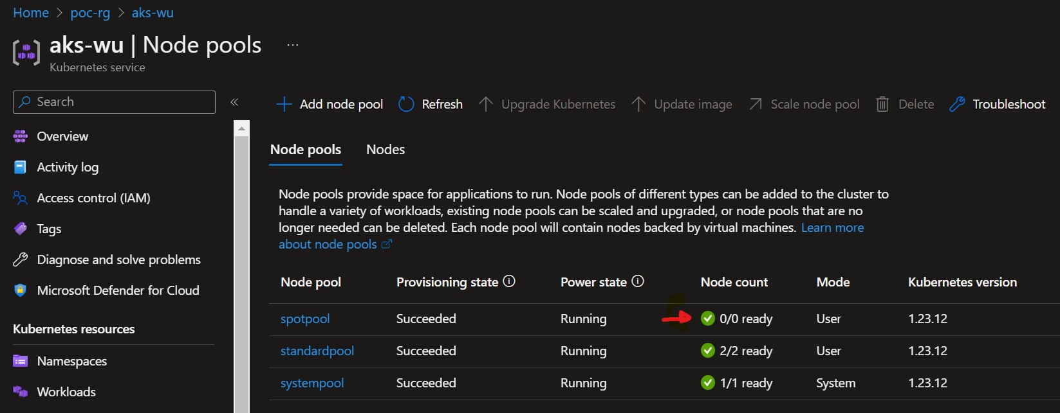This screenshot has width=1060, height=413.
Task: Click green check icon in systempool row
Action: click(708, 383)
